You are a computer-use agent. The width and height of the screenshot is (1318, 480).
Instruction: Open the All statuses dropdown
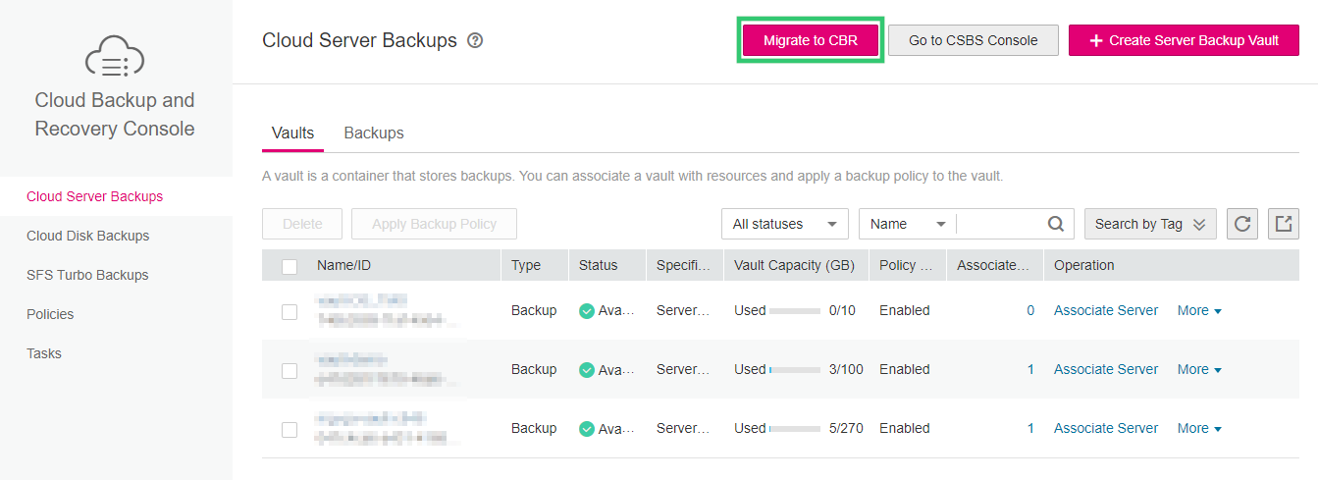click(784, 224)
